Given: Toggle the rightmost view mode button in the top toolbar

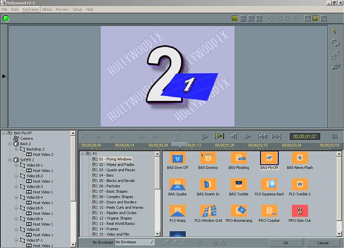Looking at the screenshot, I should (x=323, y=18).
